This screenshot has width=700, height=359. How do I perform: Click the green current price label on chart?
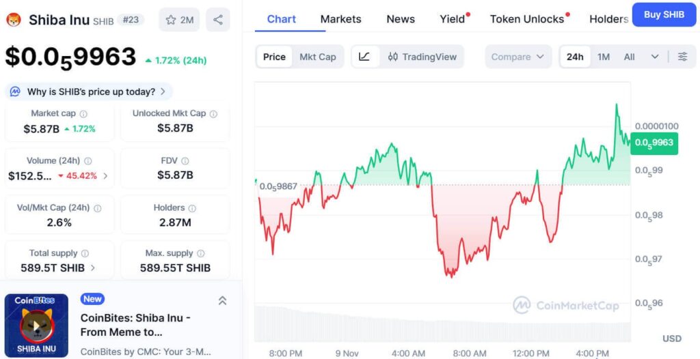(x=654, y=143)
